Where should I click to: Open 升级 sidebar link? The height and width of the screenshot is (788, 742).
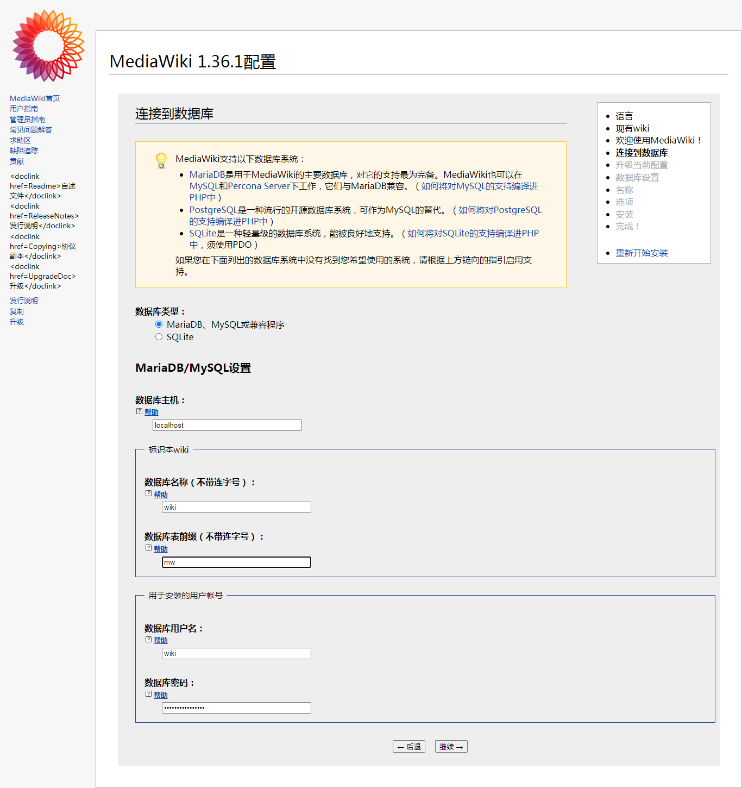[x=17, y=322]
